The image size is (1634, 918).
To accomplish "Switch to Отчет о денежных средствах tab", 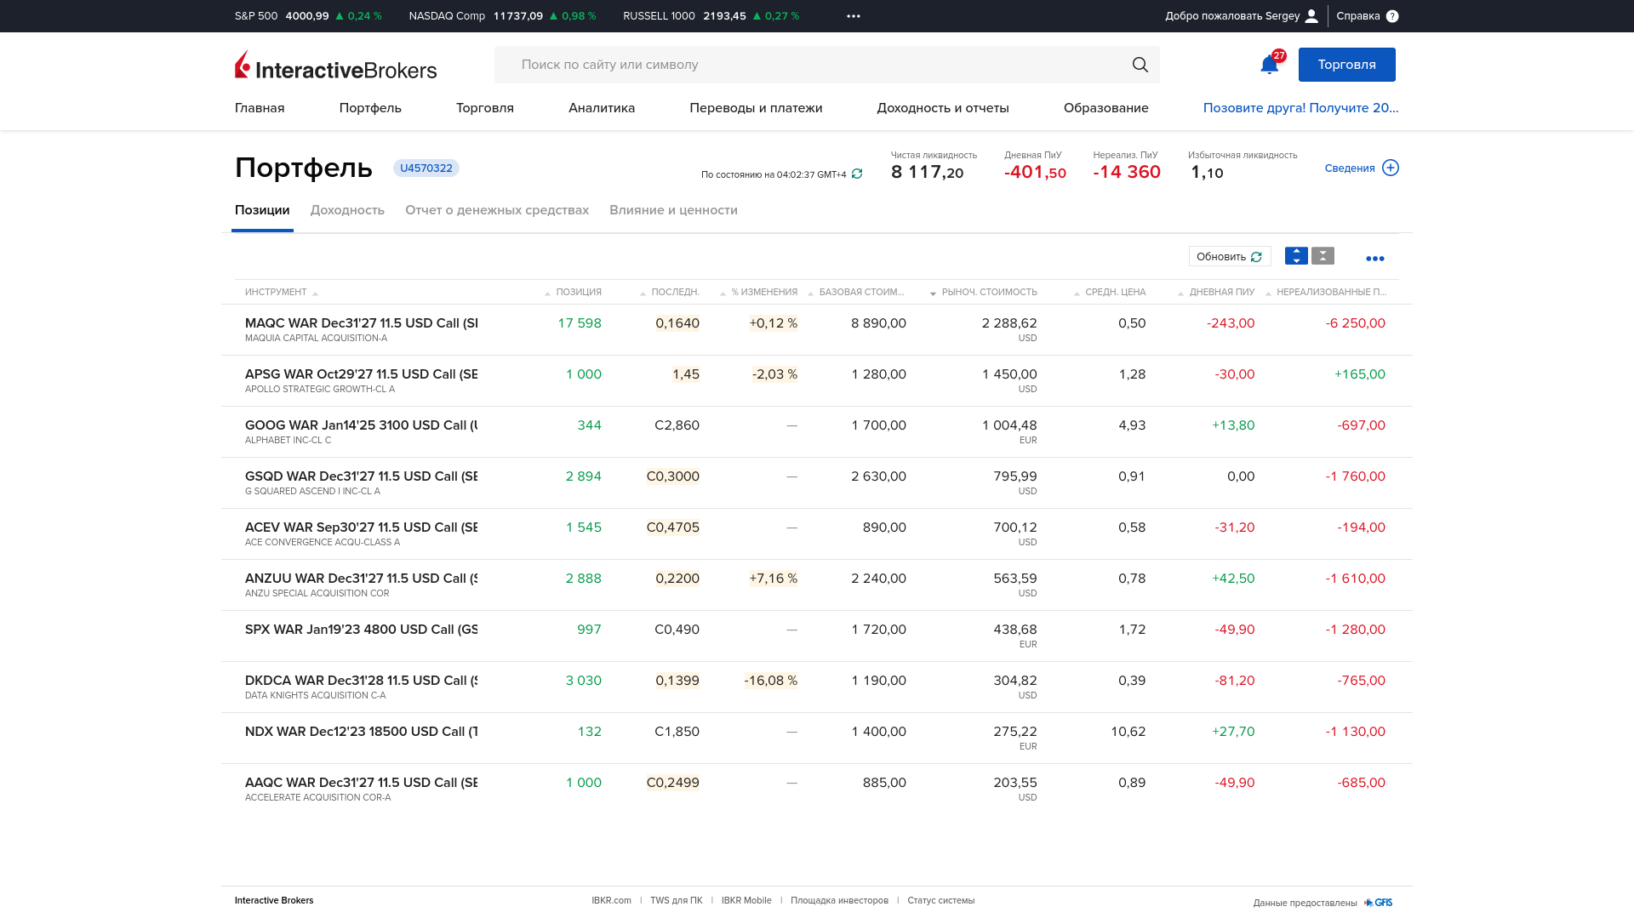I will (497, 210).
